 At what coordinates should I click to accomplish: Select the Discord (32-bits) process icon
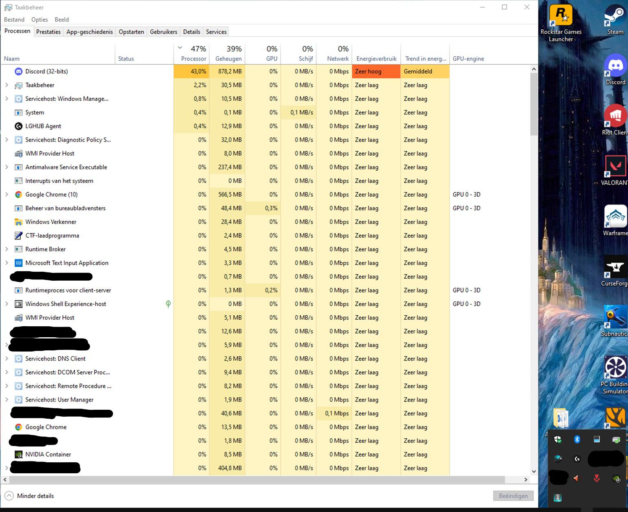[18, 71]
